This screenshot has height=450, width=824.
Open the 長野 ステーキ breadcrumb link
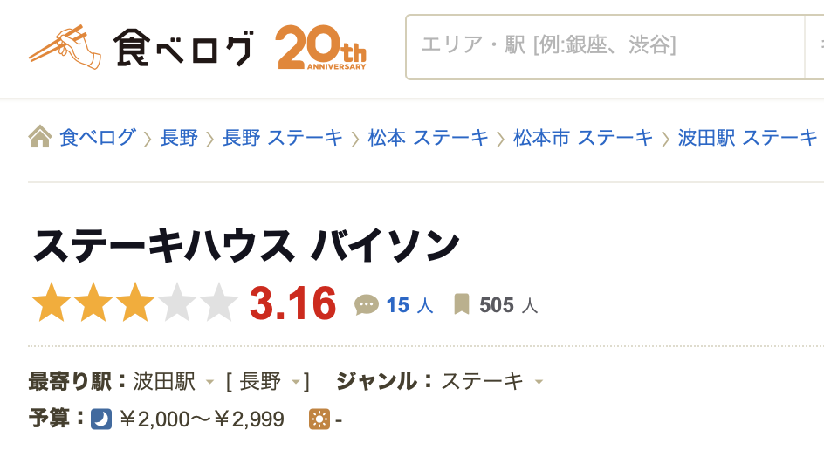point(283,137)
